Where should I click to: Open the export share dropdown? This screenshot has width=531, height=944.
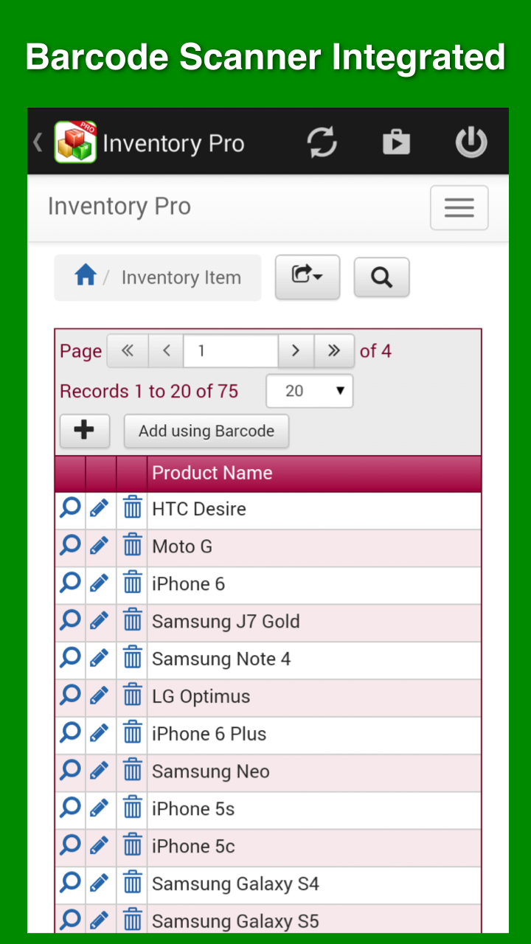tap(308, 277)
